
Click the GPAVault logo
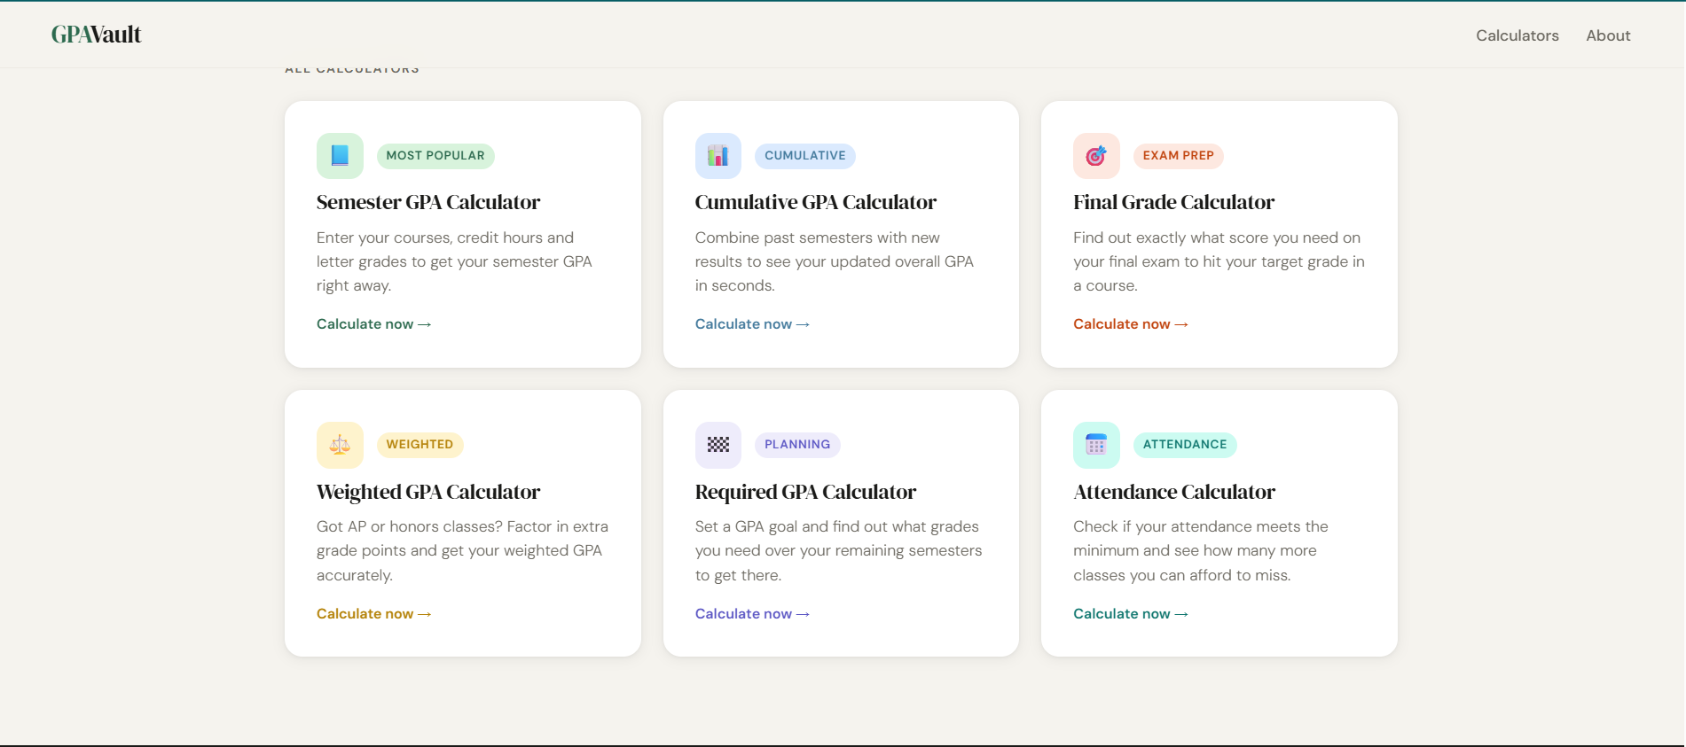pos(97,35)
